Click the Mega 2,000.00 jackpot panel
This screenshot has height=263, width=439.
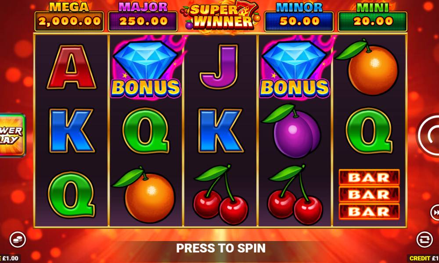[x=69, y=18]
